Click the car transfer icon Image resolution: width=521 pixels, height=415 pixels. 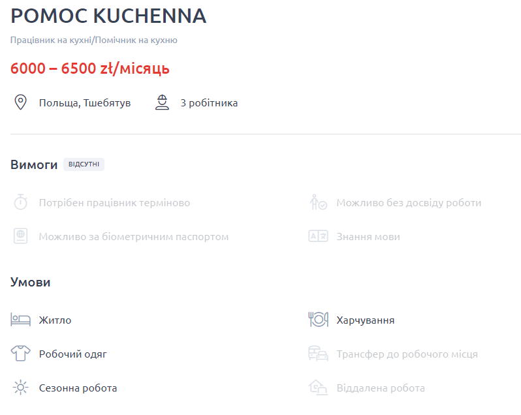319,354
